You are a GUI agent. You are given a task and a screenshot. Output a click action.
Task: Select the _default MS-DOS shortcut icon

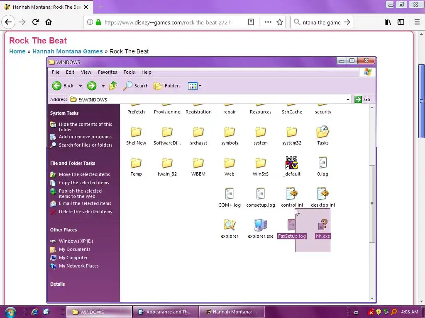(x=292, y=163)
